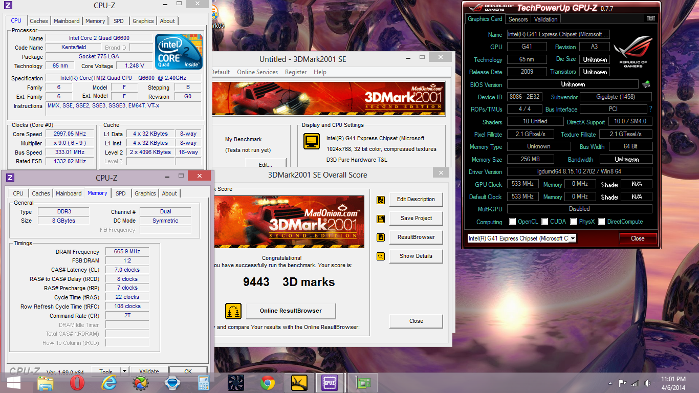The width and height of the screenshot is (699, 393).
Task: Click the GPU-Z Name field
Action: click(x=558, y=34)
